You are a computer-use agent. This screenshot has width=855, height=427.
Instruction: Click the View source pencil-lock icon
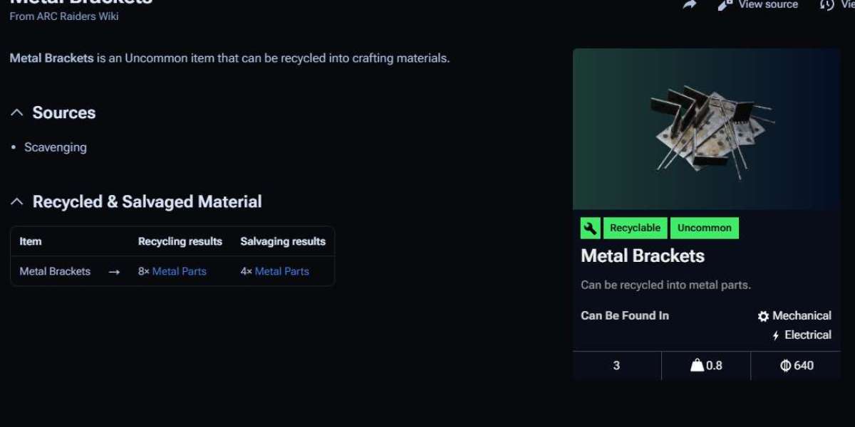(725, 4)
